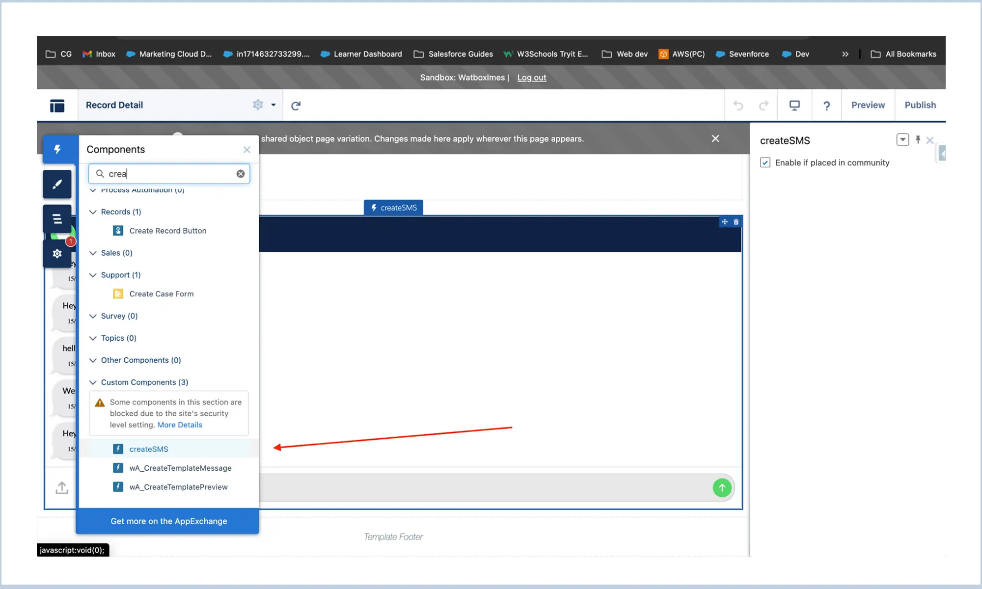Open the Record Detail page settings dropdown
982x589 pixels.
(273, 105)
